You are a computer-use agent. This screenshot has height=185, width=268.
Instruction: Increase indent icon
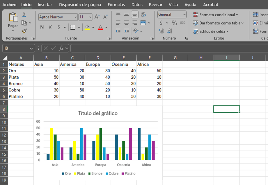(x=126, y=31)
